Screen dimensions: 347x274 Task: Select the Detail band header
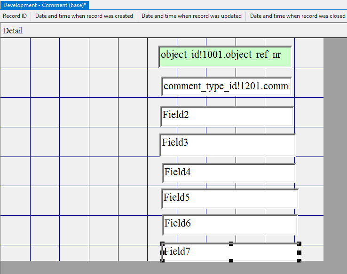click(13, 31)
